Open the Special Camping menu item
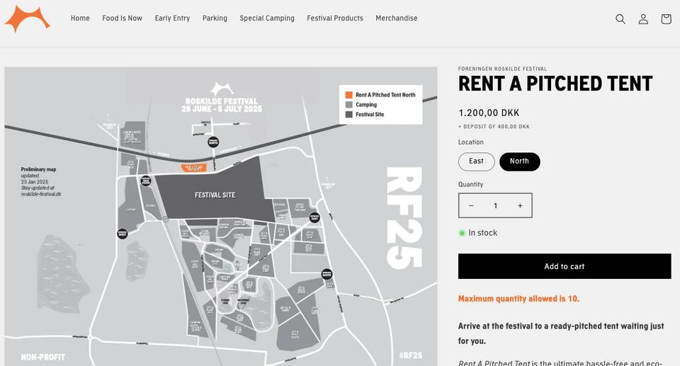 267,18
